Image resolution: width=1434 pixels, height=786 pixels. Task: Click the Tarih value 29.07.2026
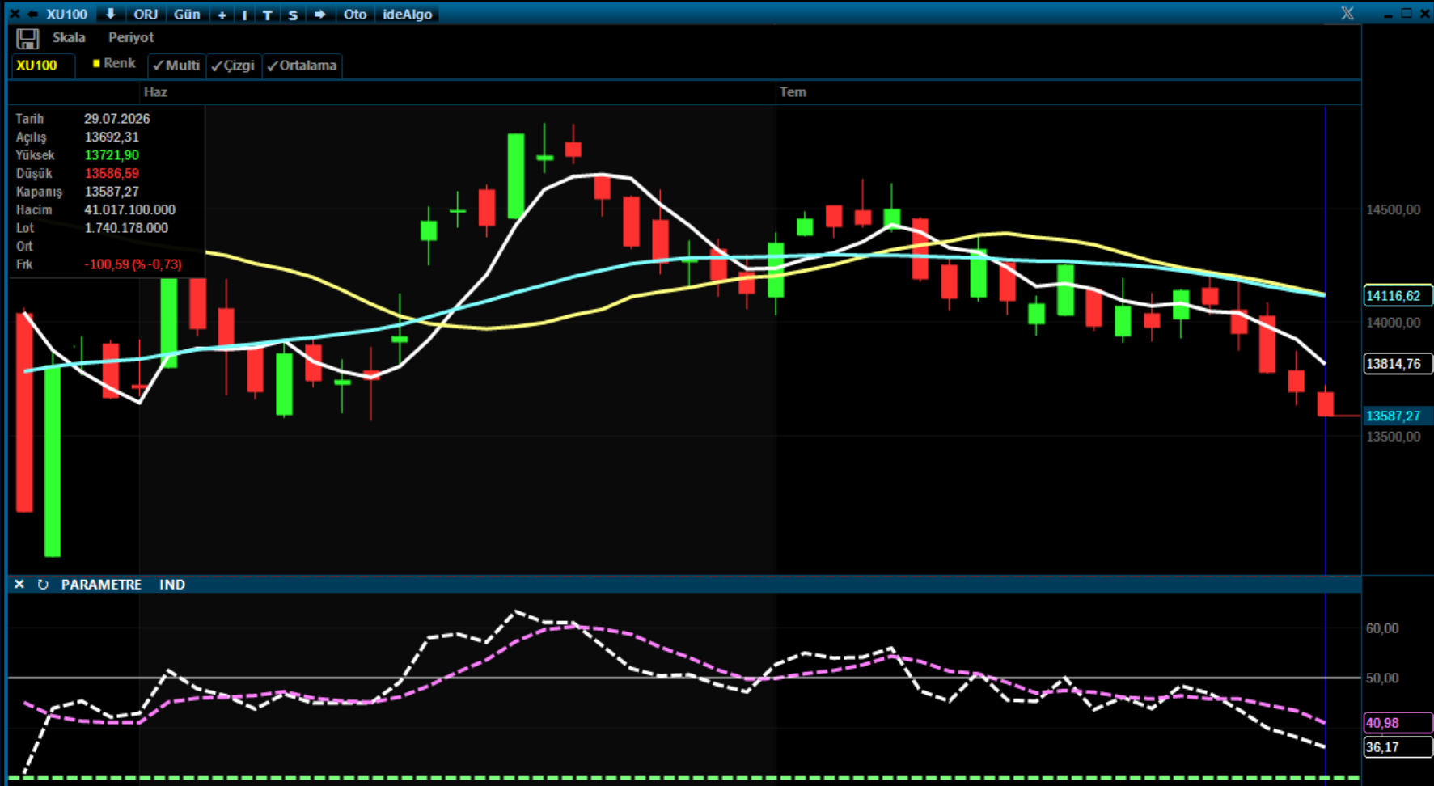117,119
